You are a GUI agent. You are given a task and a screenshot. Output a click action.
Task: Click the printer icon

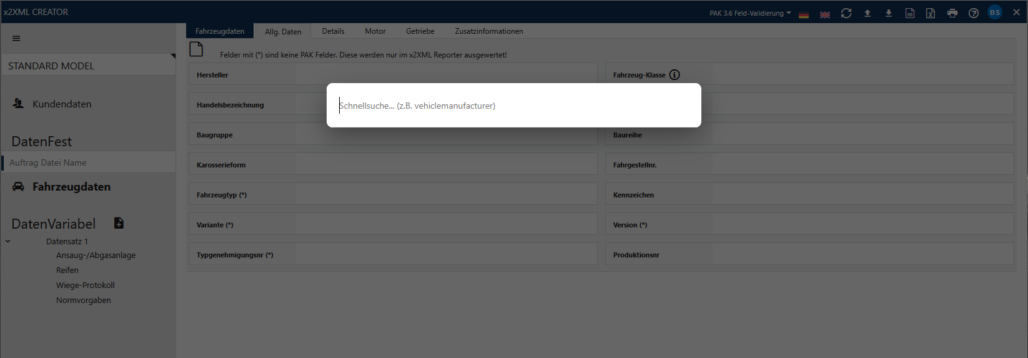(952, 13)
